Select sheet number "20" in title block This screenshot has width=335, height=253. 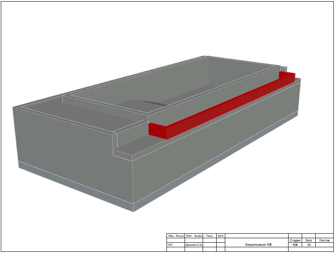309,245
